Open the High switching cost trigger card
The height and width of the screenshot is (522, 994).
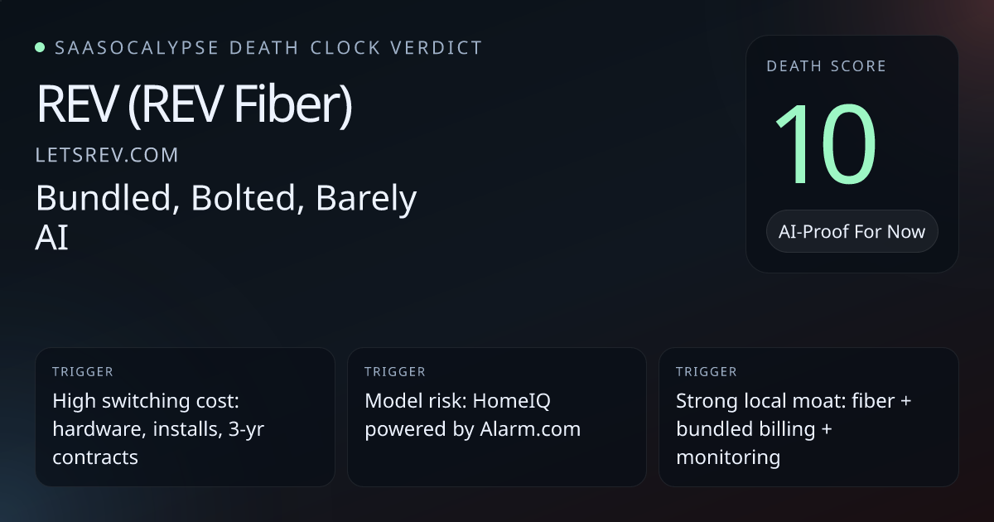(185, 417)
